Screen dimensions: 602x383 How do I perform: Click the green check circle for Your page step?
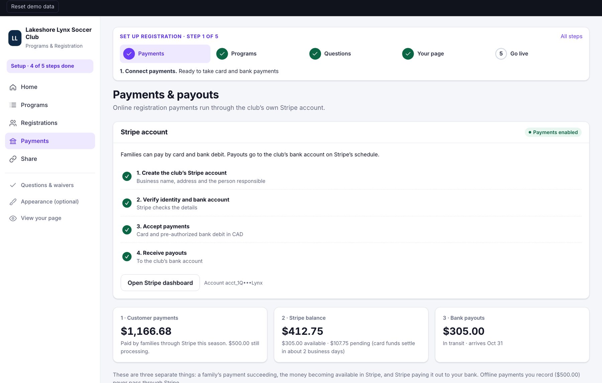coord(408,54)
